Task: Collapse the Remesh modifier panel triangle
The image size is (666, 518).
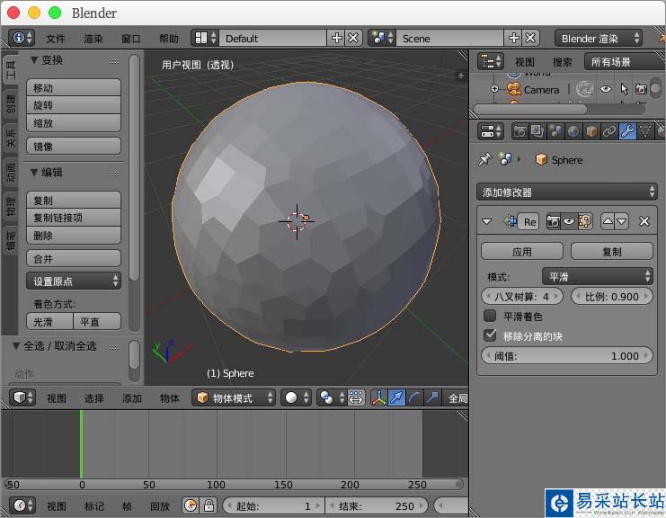Action: (x=487, y=221)
